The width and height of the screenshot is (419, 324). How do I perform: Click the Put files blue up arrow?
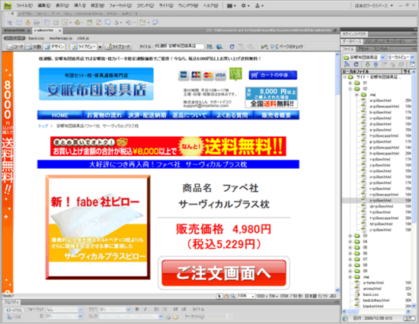point(376,65)
